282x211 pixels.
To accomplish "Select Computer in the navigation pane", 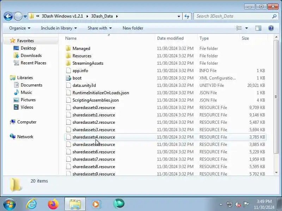I will (x=27, y=122).
